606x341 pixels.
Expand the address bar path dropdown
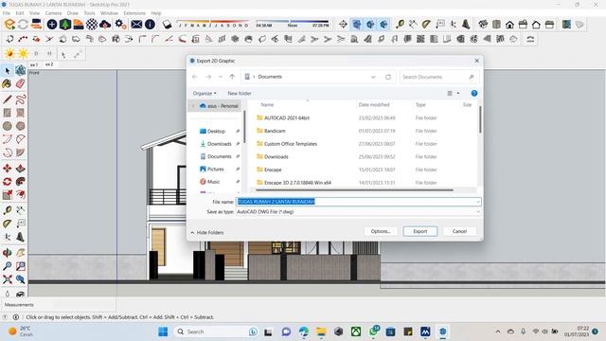click(x=373, y=77)
